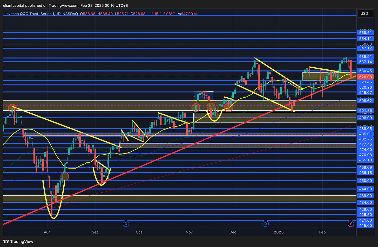Select the 482.75 price level label

365,139
